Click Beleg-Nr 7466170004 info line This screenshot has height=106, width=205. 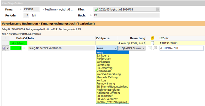coord(41,29)
